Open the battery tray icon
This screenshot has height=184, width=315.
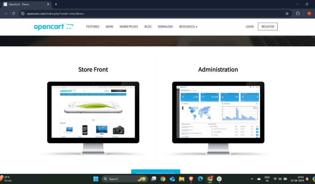[x=285, y=179]
